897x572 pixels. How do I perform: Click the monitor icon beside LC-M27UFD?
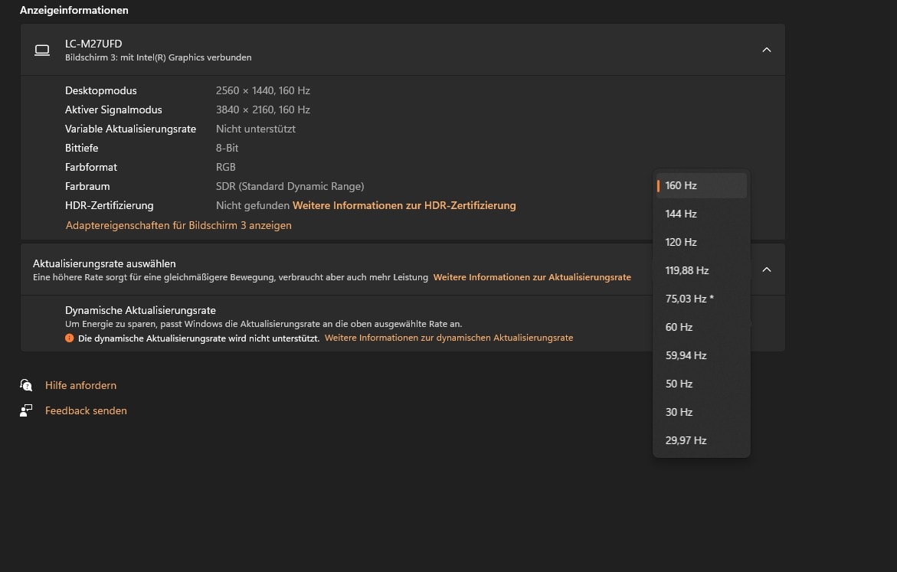click(42, 50)
